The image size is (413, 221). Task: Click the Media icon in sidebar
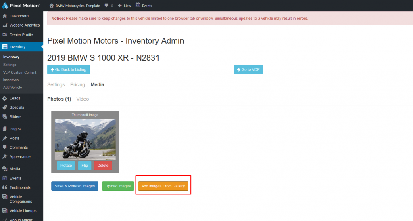(5, 169)
